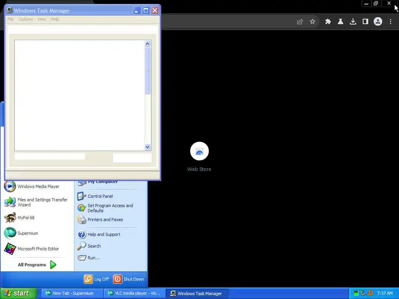Click the 7:37 AM clock
The image size is (399, 299).
tap(385, 293)
